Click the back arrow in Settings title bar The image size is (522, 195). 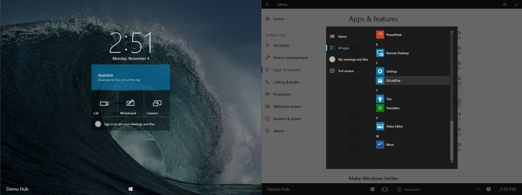268,5
